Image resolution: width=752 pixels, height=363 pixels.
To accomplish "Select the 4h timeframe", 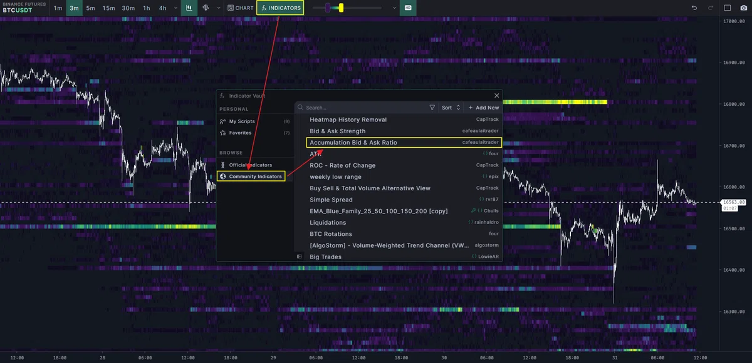I will tap(162, 8).
